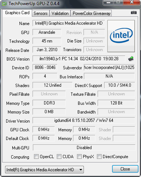Open the Validation tab
The image size is (141, 177).
[60, 13]
